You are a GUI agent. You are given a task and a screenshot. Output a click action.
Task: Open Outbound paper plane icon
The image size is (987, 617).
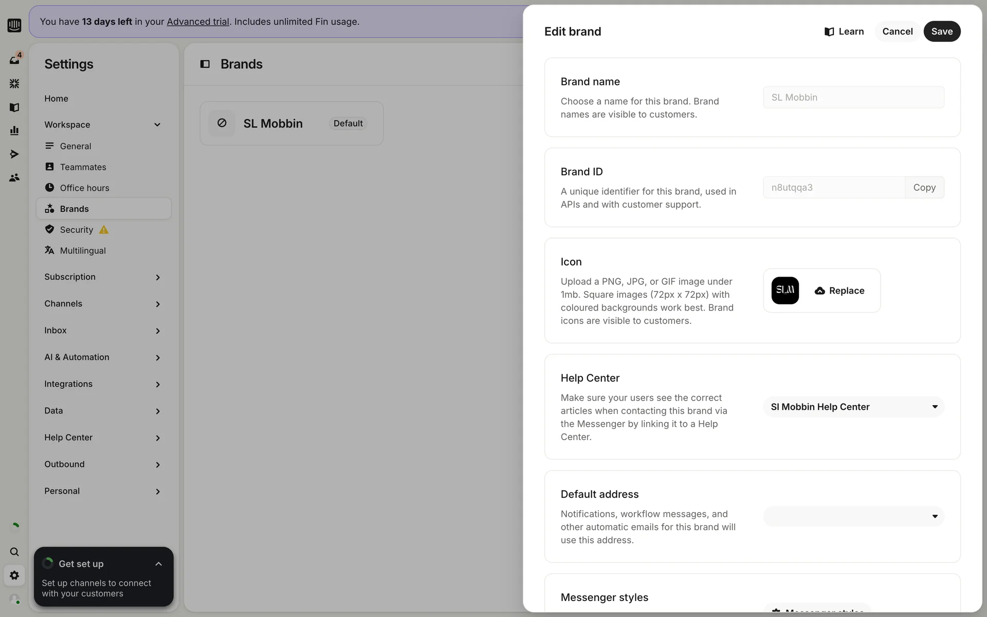[14, 154]
